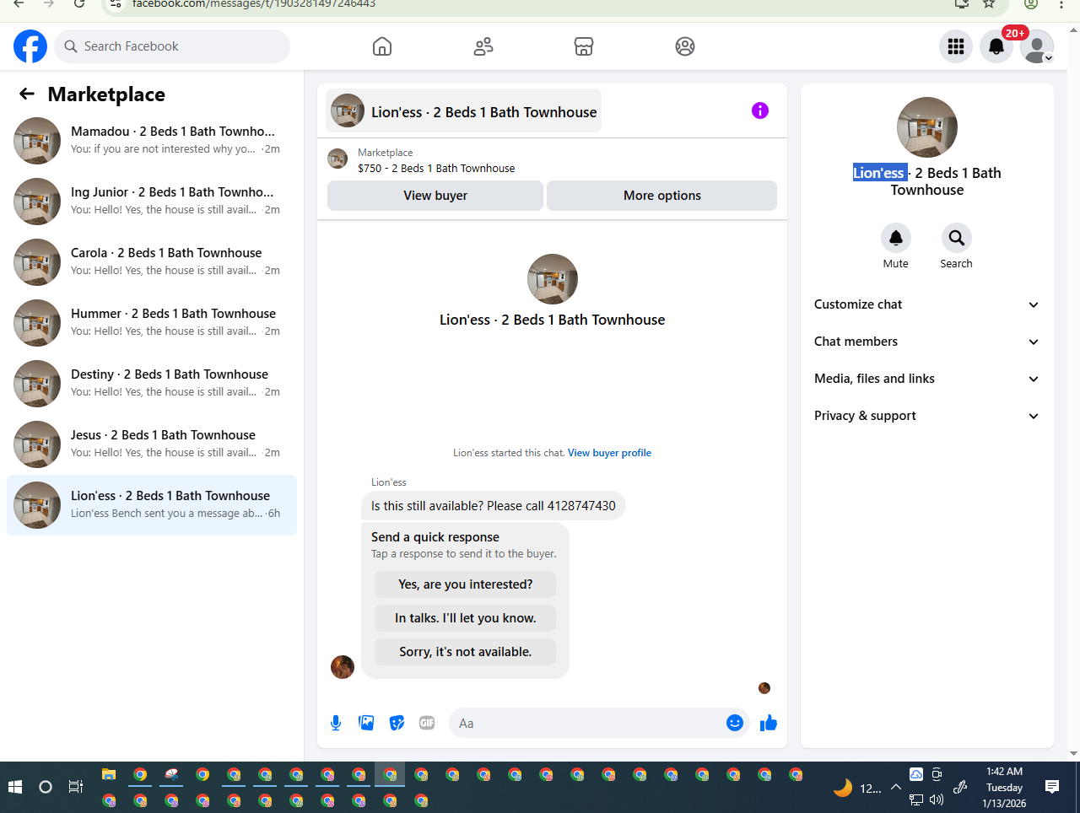This screenshot has width=1080, height=813.
Task: Open volume control in system tray
Action: 937,800
